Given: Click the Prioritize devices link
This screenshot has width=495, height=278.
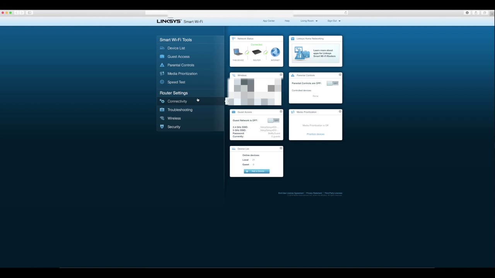Looking at the screenshot, I should pos(316,134).
